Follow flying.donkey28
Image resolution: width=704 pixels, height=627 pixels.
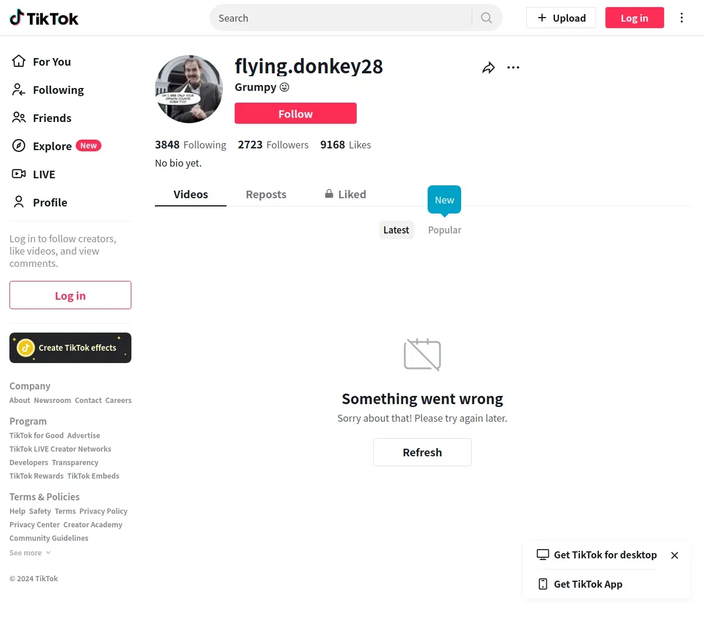tap(296, 113)
